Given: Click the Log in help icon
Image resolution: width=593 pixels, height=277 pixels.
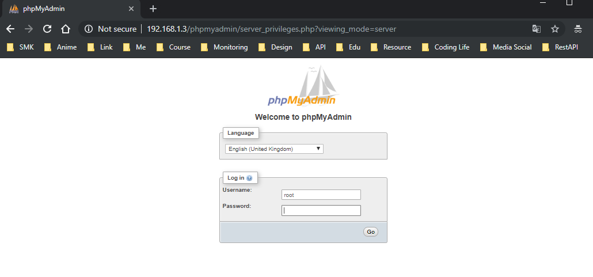Looking at the screenshot, I should (249, 178).
